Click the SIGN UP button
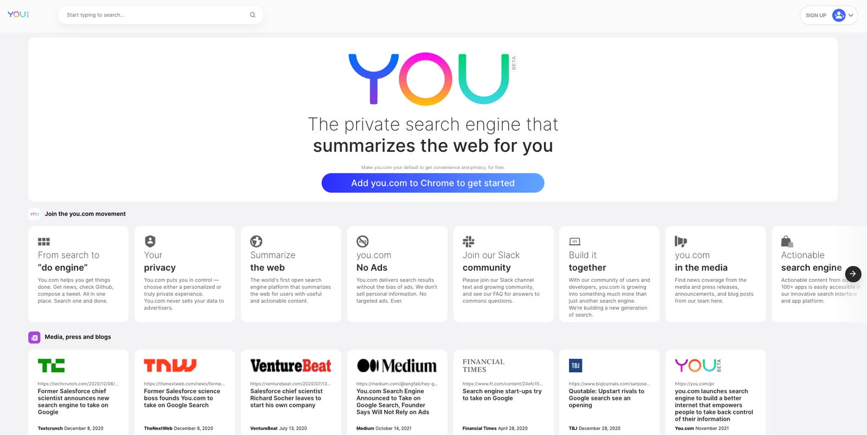 pyautogui.click(x=816, y=15)
